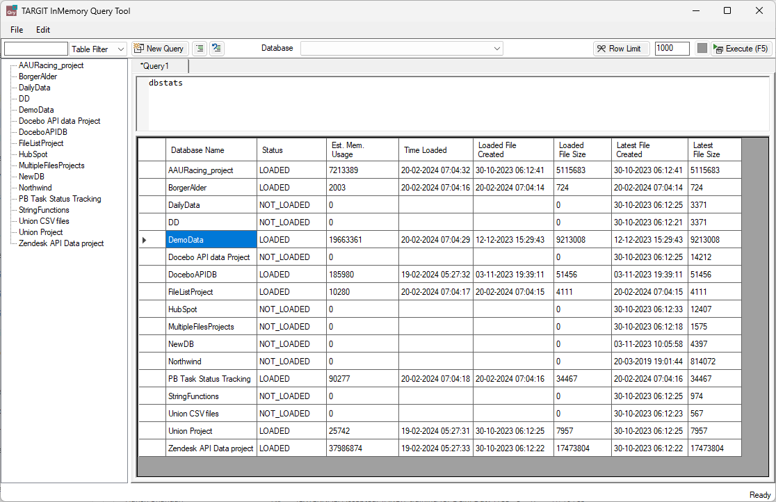Click loaded file size 17473804 for Zendesk
This screenshot has width=776, height=502.
click(x=583, y=448)
